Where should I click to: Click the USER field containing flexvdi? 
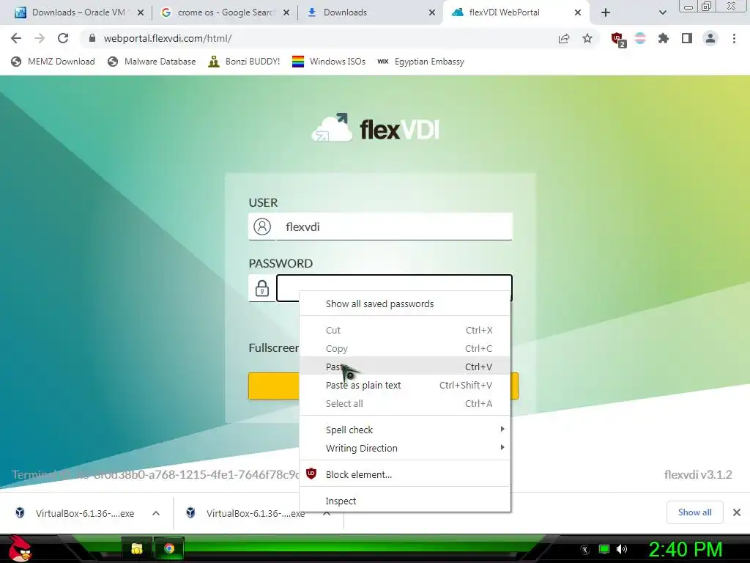(x=394, y=227)
